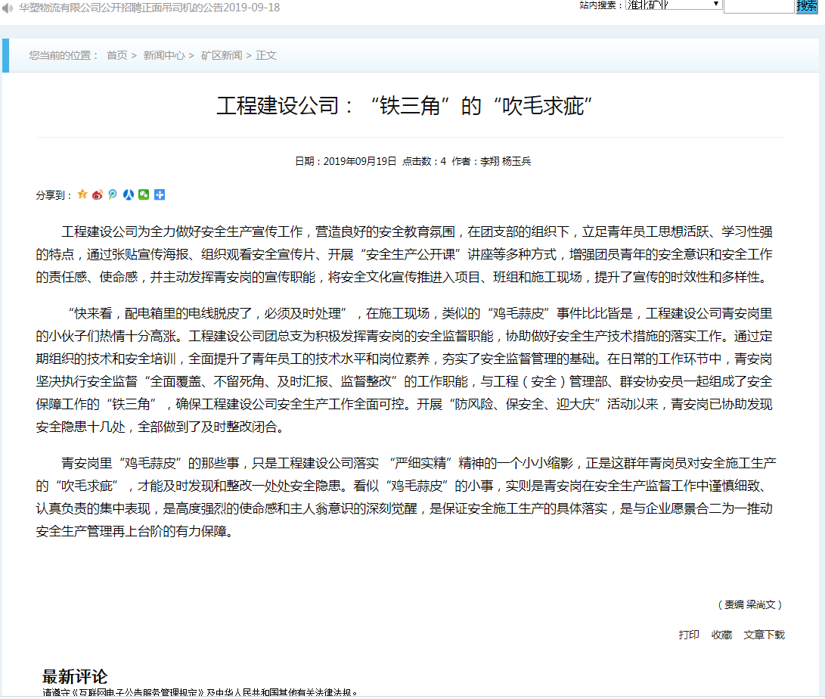Open the 华塑物流 recruitment announcement link
The width and height of the screenshot is (825, 699).
149,7
